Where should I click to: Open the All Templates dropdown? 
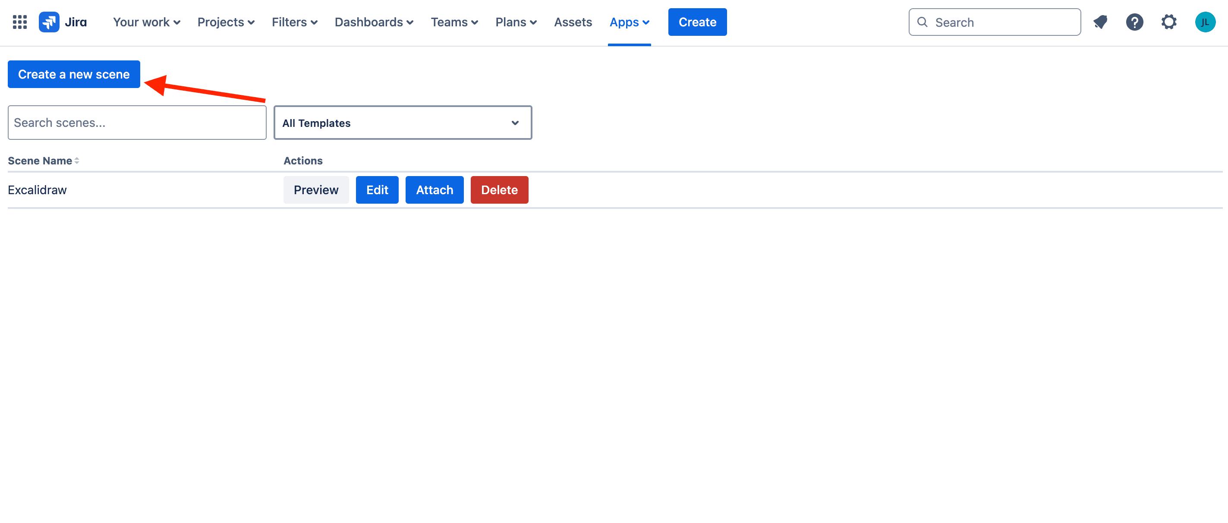[x=403, y=123]
